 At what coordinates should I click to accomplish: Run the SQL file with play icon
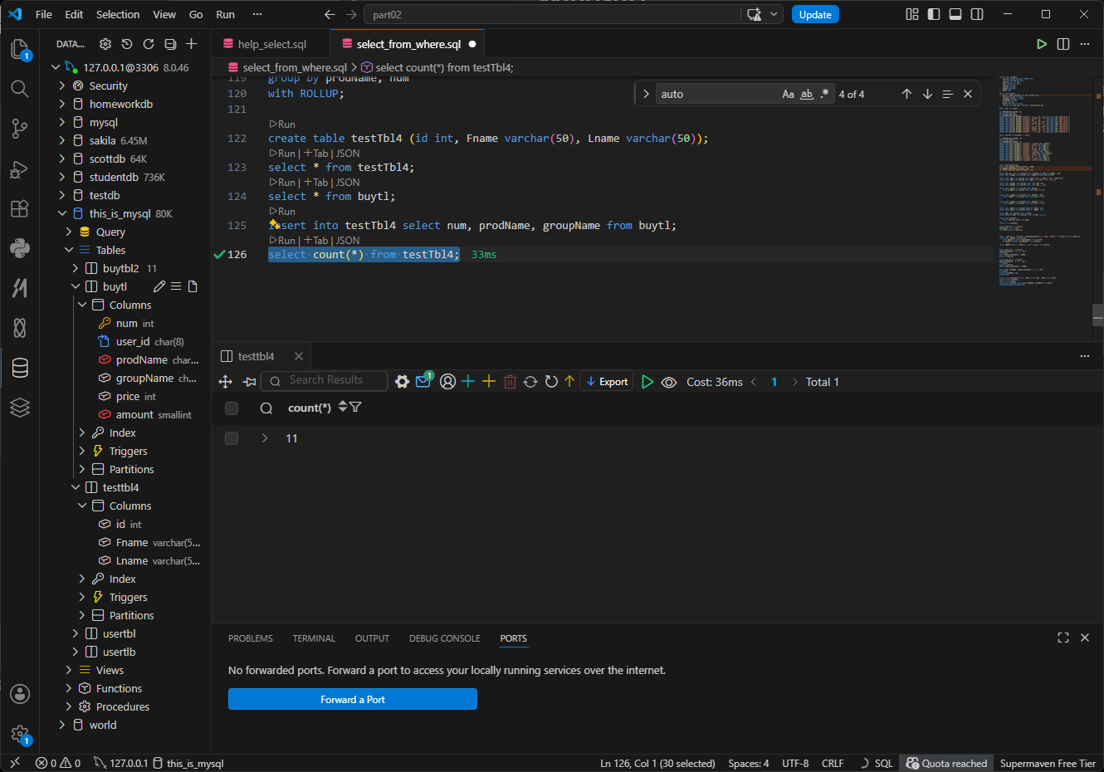(x=1042, y=44)
